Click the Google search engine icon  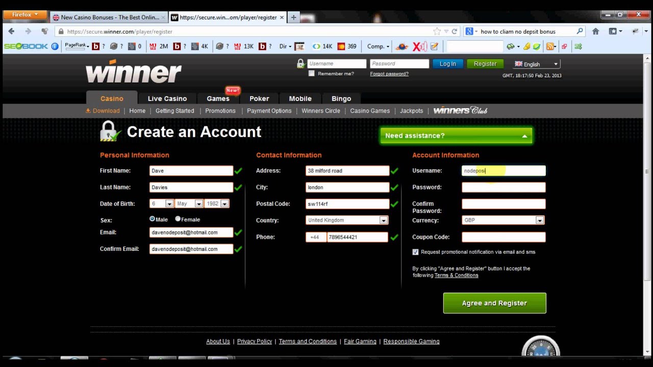(x=469, y=31)
